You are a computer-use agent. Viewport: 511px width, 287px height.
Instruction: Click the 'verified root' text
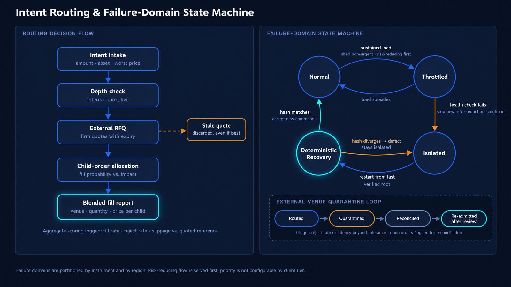click(377, 184)
